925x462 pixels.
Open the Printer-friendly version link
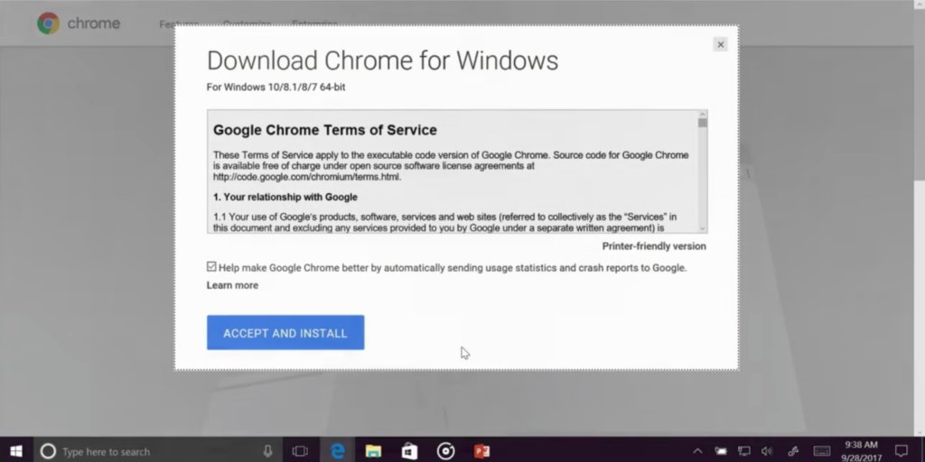click(x=654, y=246)
